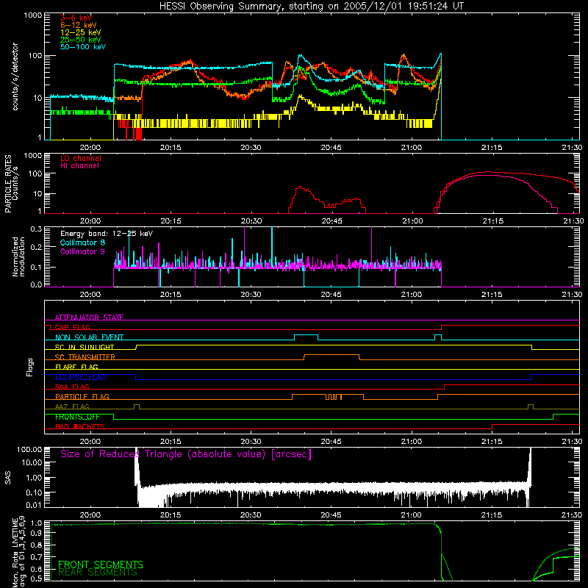Screen dimensions: 588x588
Task: Click the SAA_FLAG label
Action: (72, 387)
